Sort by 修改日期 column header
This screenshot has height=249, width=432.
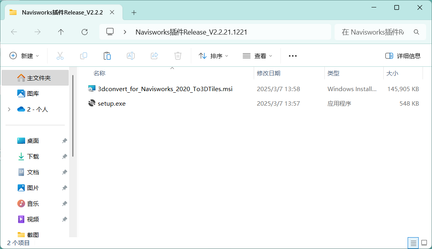click(269, 73)
